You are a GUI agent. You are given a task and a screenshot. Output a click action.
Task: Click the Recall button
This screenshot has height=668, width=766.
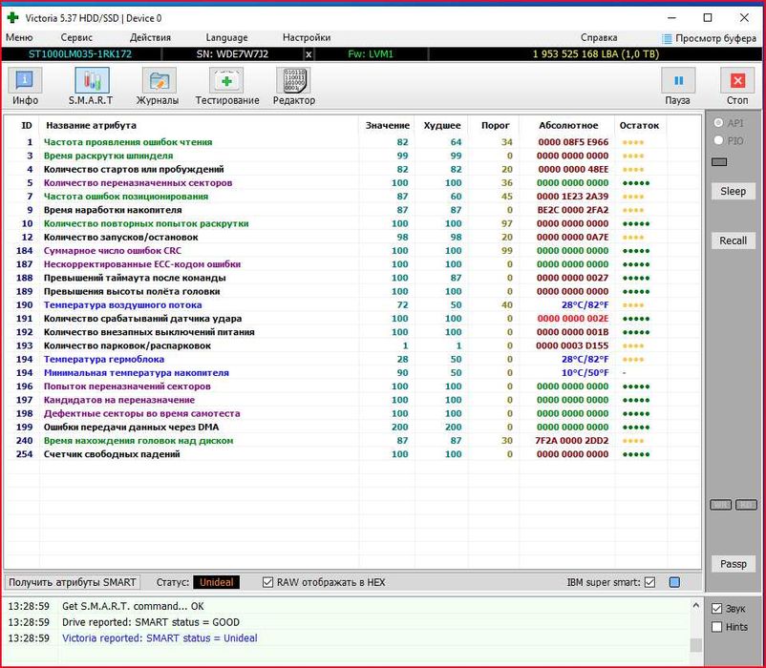(733, 240)
